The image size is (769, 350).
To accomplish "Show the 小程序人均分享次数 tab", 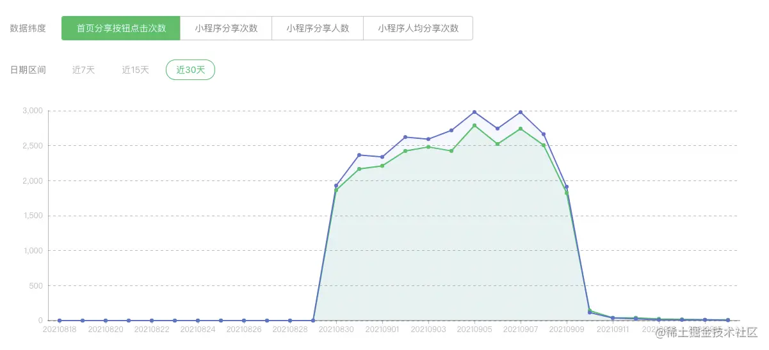I will coord(418,28).
